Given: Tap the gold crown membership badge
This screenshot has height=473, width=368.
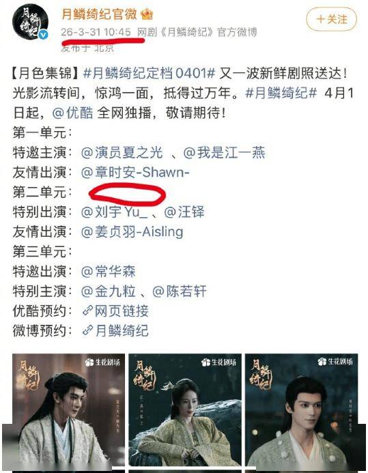Looking at the screenshot, I should 147,14.
